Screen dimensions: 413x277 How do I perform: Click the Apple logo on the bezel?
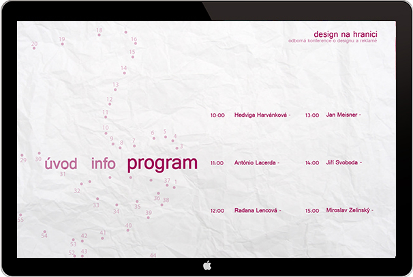[x=206, y=265]
